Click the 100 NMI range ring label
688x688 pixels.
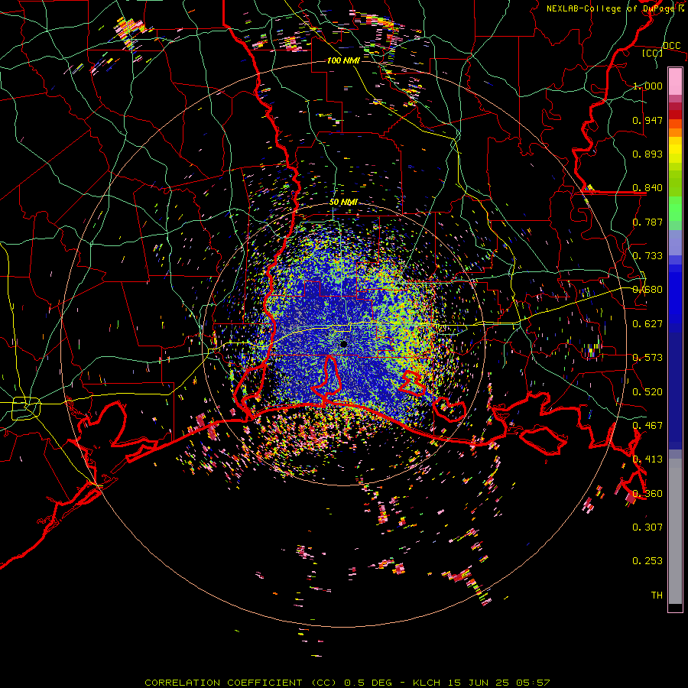(343, 60)
